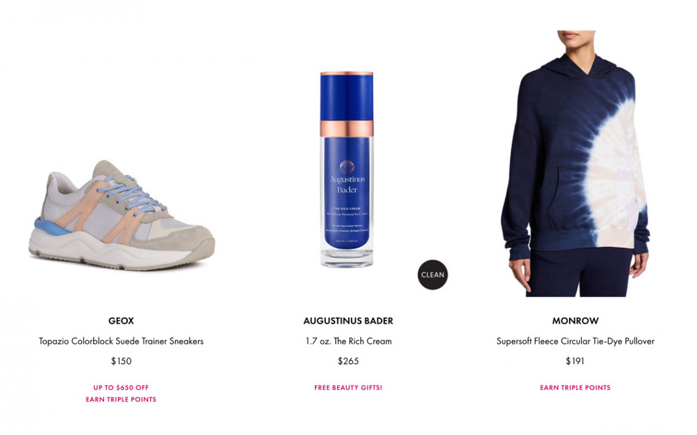Open 1.7 oz. The Rich Cream link
The height and width of the screenshot is (435, 697).
point(348,342)
